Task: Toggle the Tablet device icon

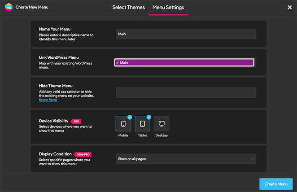Action: click(x=142, y=123)
